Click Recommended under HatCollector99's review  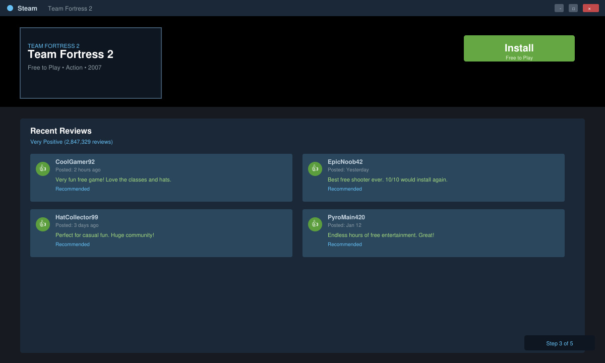click(73, 245)
